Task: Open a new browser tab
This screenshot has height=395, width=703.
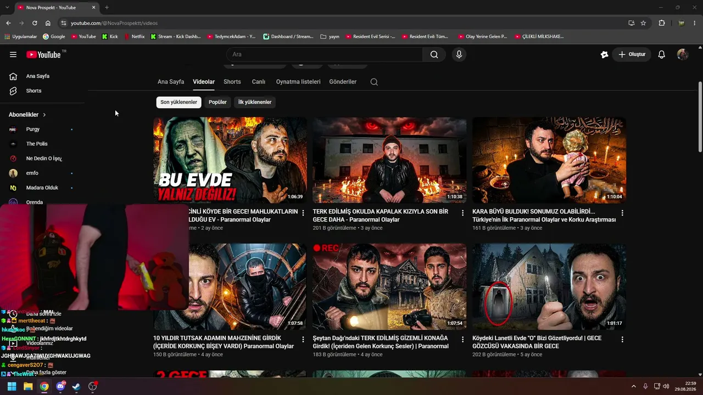Action: point(107,8)
